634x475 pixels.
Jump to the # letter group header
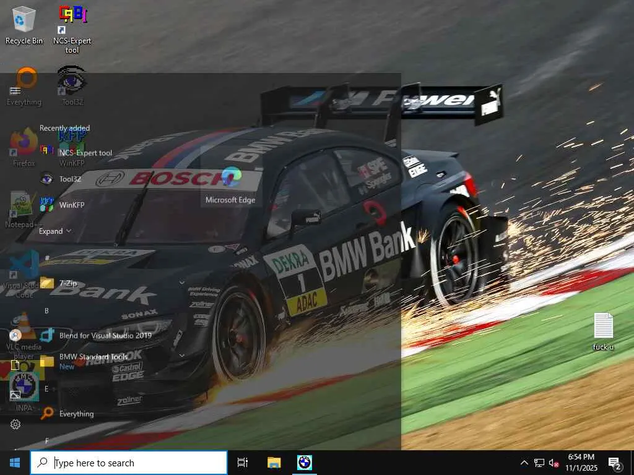[x=47, y=258]
